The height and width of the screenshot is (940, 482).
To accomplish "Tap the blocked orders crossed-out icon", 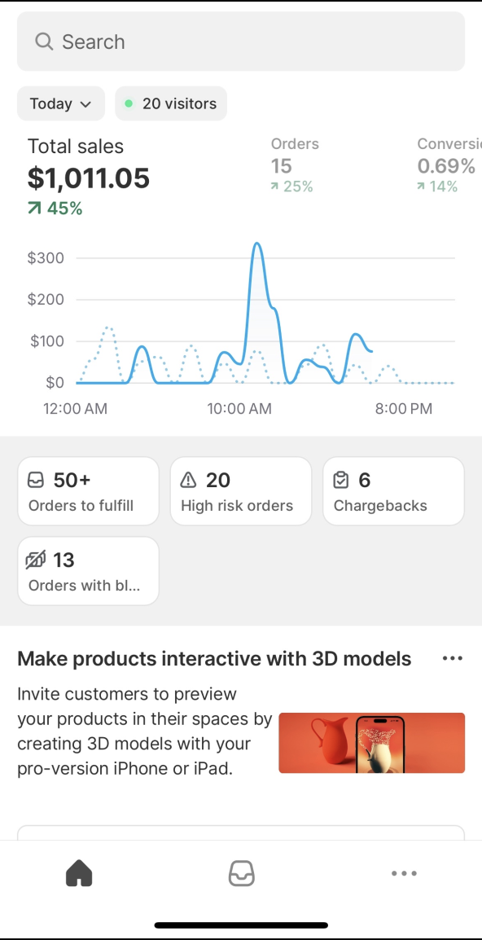I will coord(36,560).
